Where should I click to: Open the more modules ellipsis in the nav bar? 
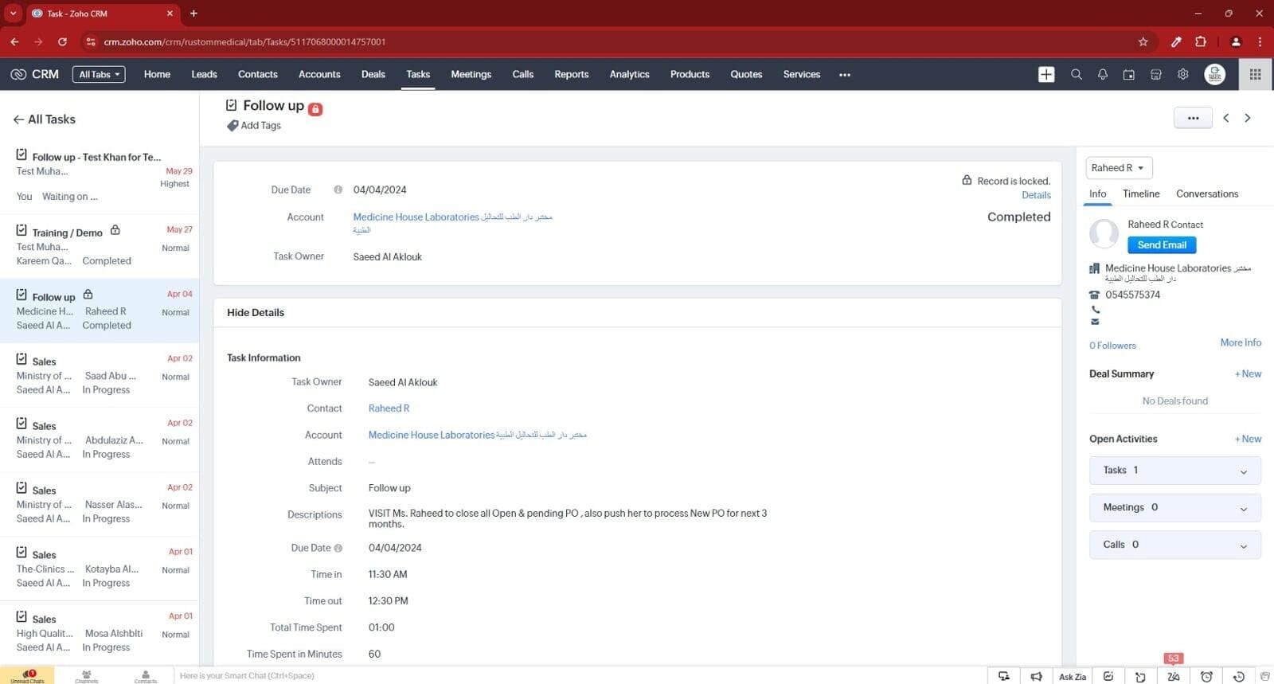click(x=845, y=75)
